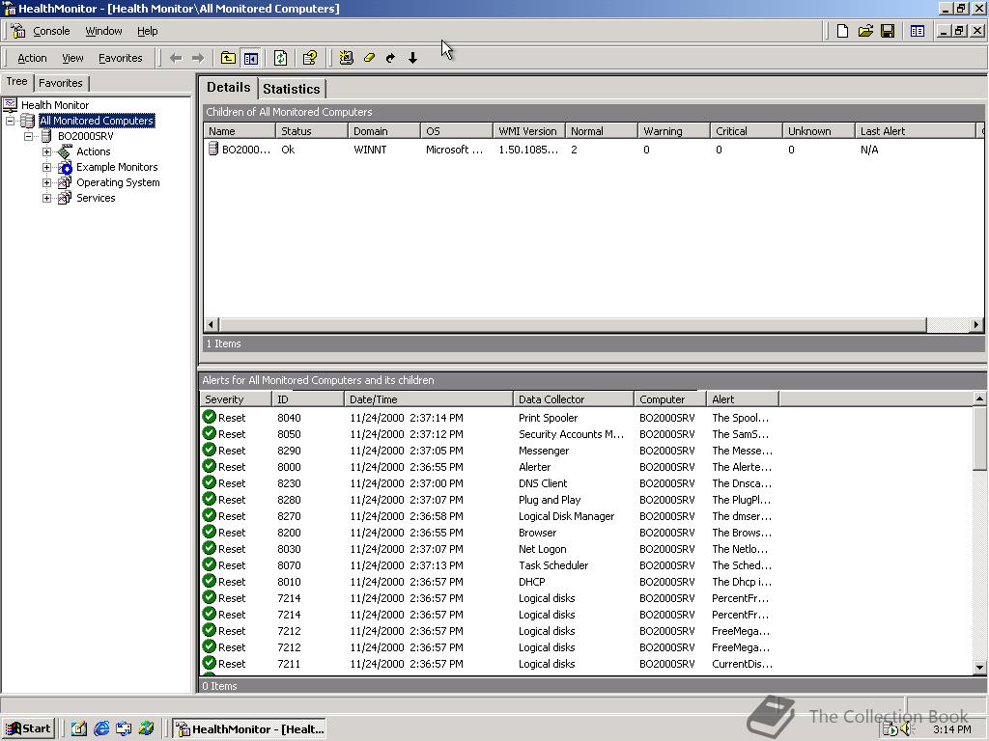Open the Favorites menu
This screenshot has width=989, height=741.
tap(120, 58)
